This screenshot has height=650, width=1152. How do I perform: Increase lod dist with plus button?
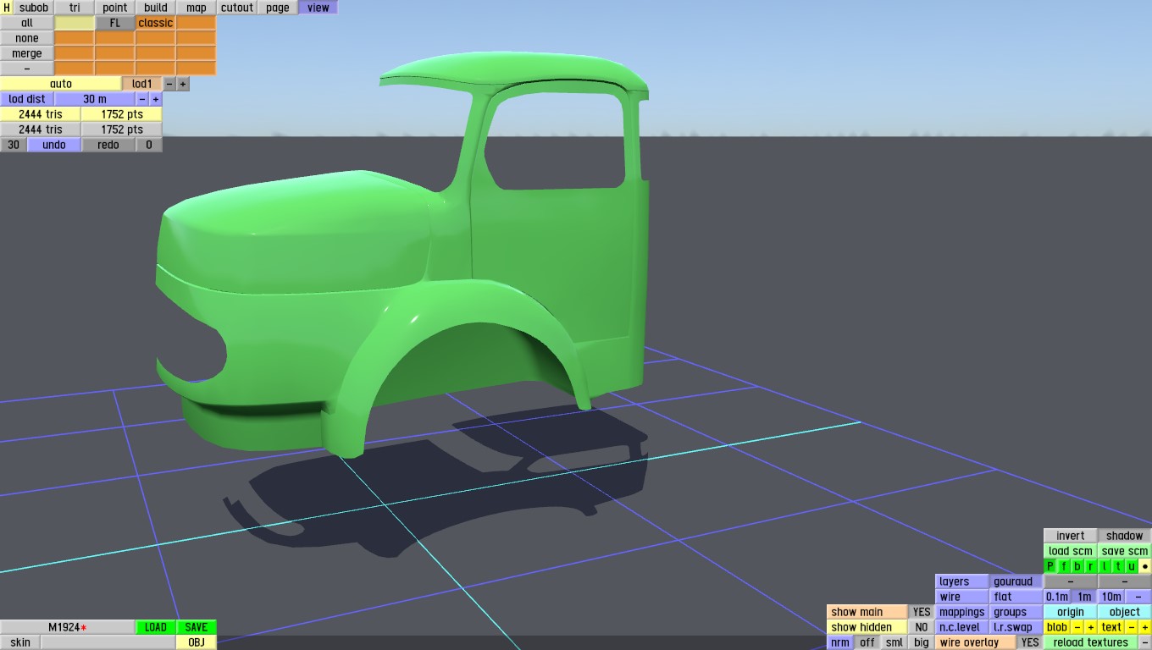pos(156,99)
